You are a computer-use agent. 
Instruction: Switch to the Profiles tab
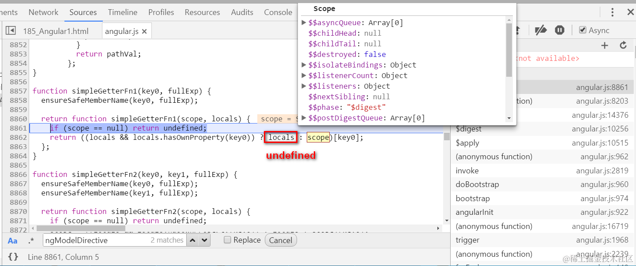click(x=161, y=12)
